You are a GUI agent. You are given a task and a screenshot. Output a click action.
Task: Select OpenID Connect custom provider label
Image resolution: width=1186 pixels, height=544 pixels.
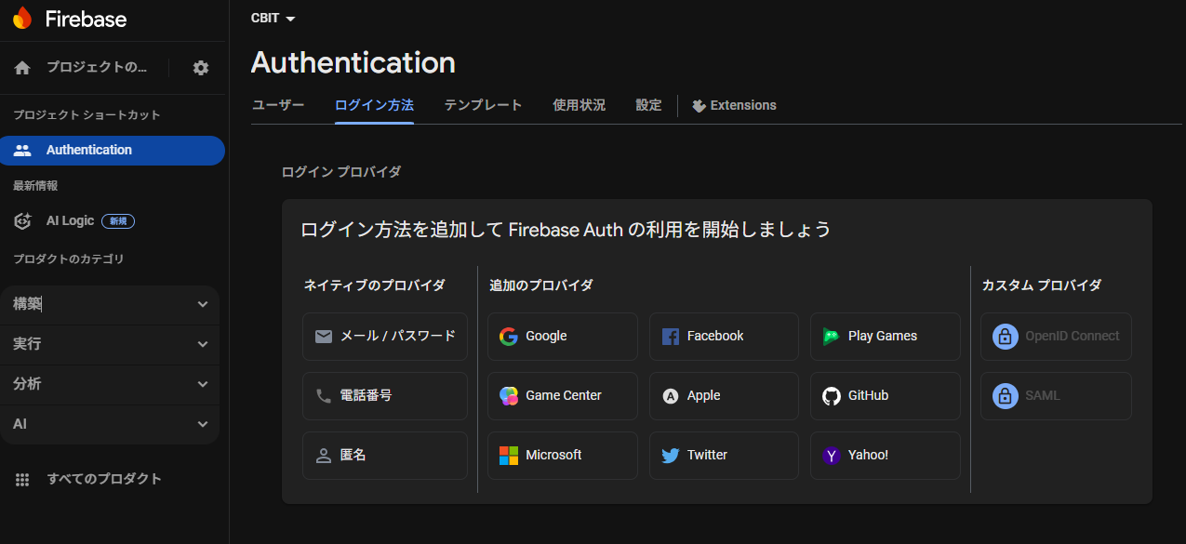(1073, 337)
